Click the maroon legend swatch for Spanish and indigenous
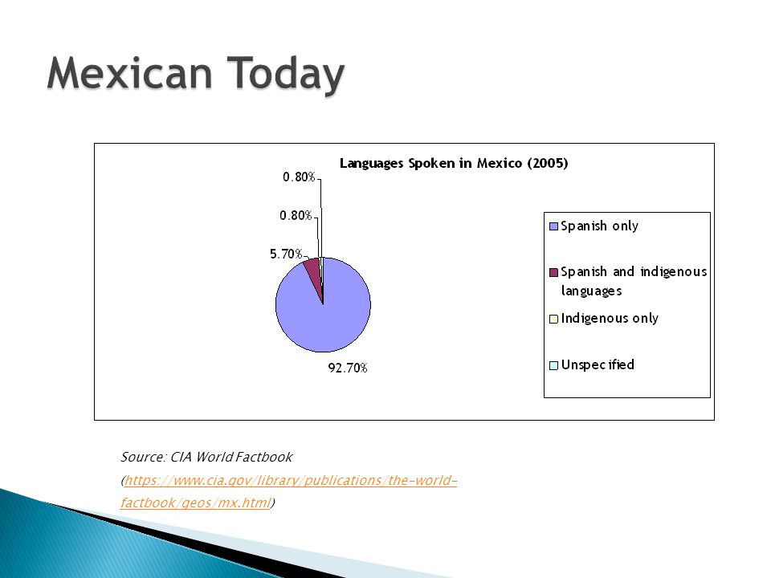 coord(553,272)
